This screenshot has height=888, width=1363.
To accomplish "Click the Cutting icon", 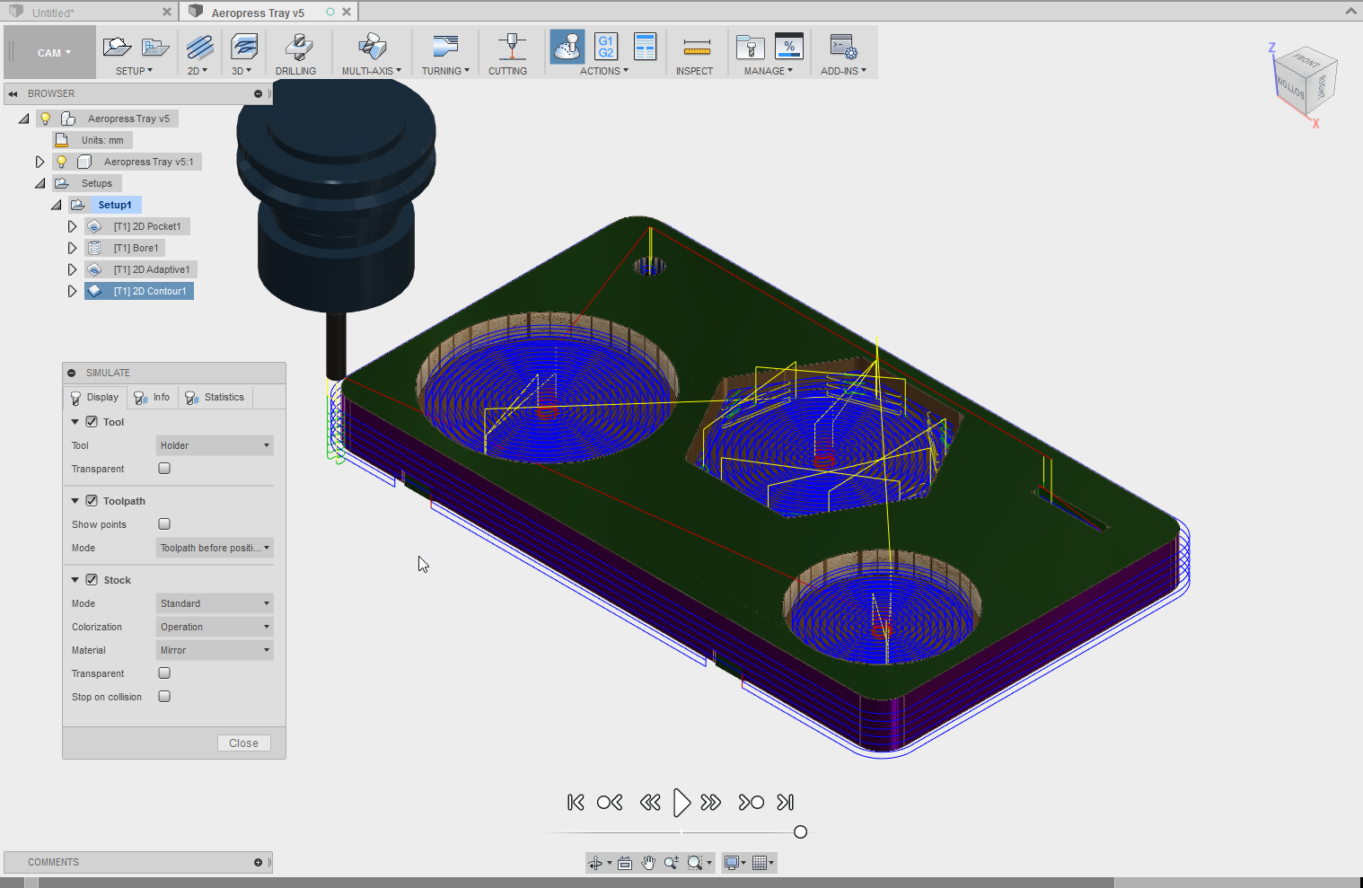I will coord(512,47).
